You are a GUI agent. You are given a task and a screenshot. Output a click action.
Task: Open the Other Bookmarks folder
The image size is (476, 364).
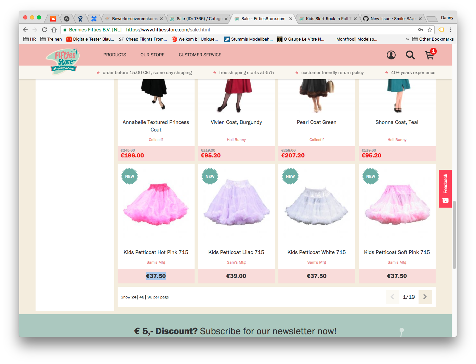tap(433, 39)
